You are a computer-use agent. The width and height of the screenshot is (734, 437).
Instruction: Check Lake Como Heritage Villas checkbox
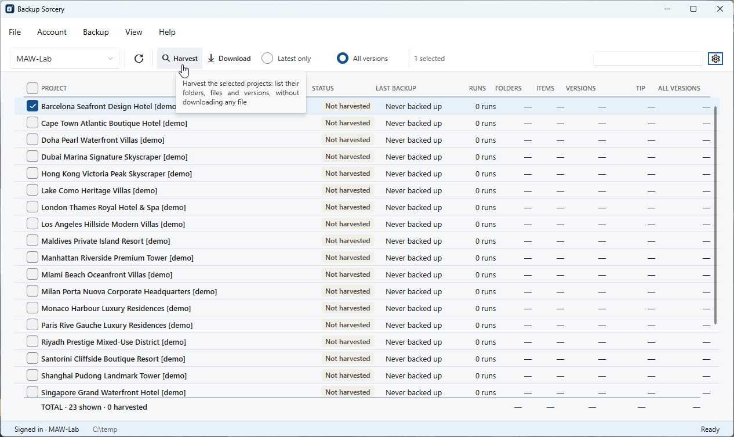(32, 190)
